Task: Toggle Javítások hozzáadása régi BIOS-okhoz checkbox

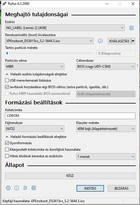Action: pos(7,87)
